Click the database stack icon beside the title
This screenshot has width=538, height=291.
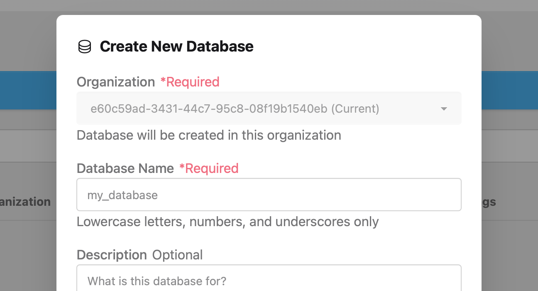pyautogui.click(x=85, y=47)
